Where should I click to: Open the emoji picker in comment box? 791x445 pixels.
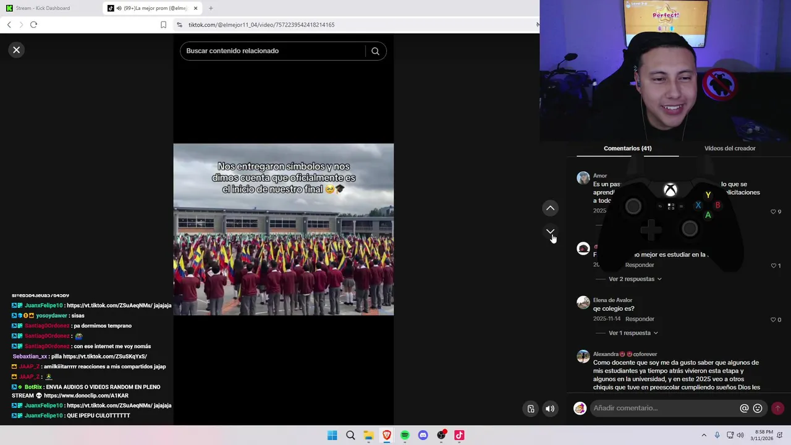(x=758, y=408)
